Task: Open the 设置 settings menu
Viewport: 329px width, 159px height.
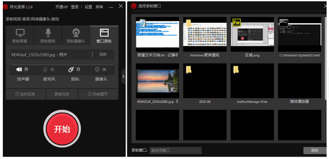Action: pos(88,7)
